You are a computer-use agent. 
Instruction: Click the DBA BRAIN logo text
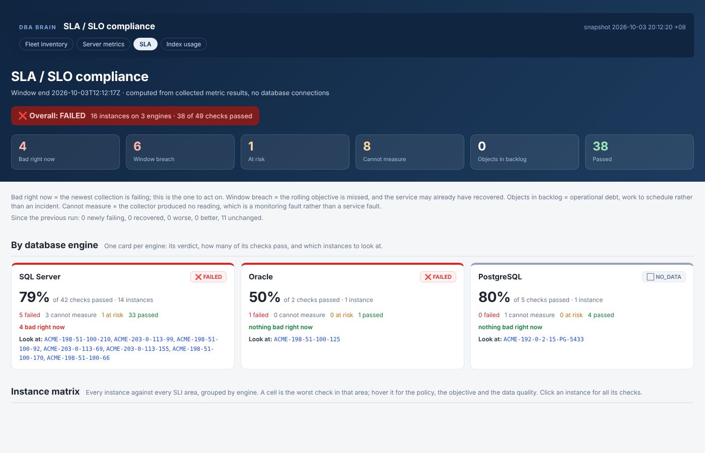click(x=38, y=27)
